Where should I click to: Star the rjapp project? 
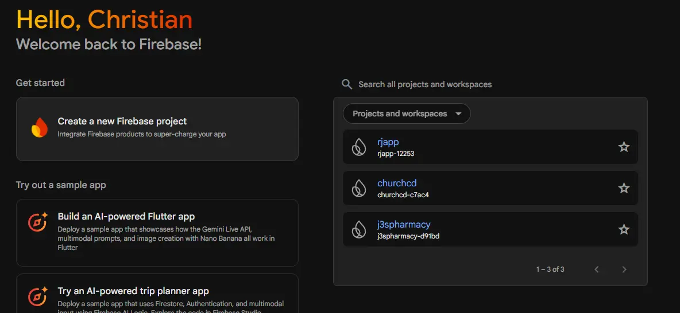tap(624, 147)
